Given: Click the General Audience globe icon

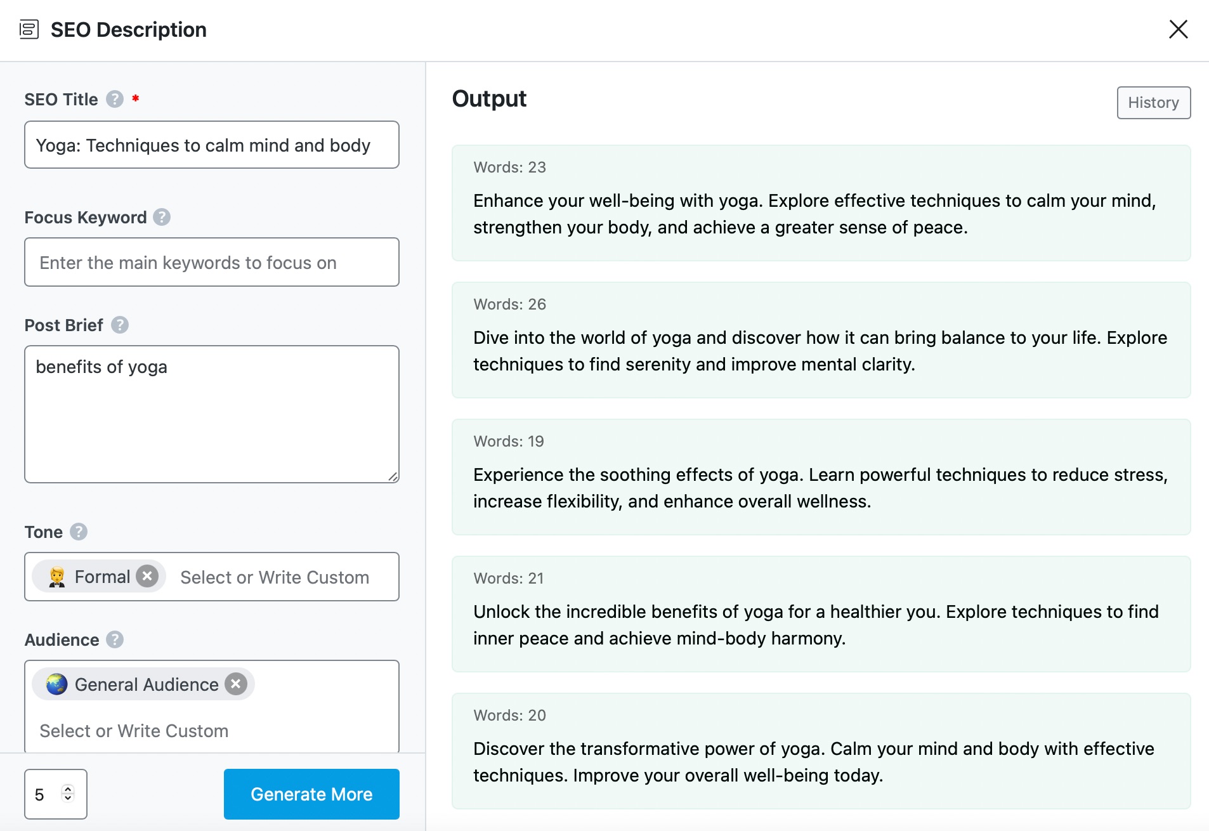Looking at the screenshot, I should tap(56, 684).
